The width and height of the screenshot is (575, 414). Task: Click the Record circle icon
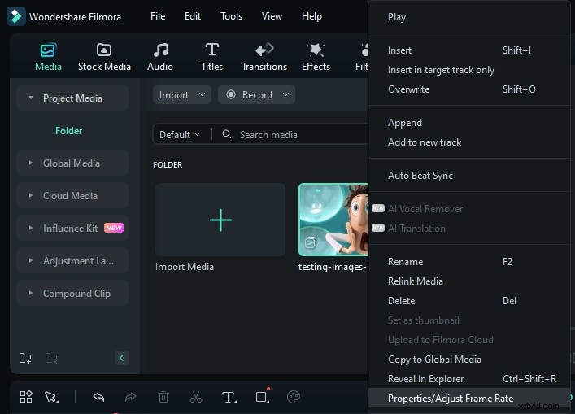pos(231,94)
